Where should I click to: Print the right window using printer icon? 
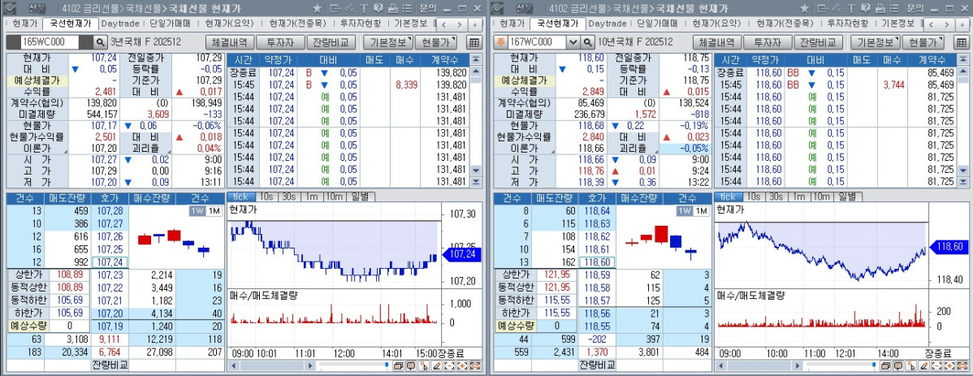point(880,9)
